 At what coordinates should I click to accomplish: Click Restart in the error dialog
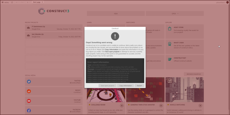(139, 86)
